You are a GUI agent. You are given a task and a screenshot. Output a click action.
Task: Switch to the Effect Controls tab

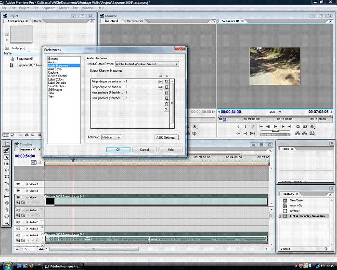click(x=134, y=21)
